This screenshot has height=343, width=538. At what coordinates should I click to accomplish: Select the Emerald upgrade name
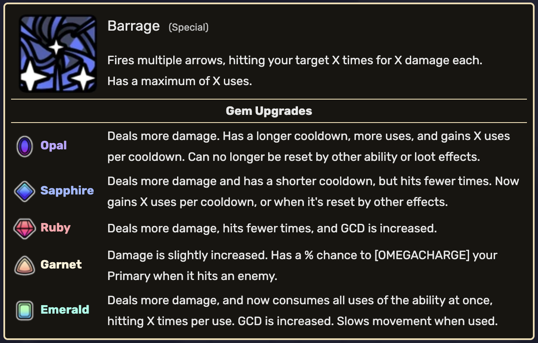click(x=65, y=309)
